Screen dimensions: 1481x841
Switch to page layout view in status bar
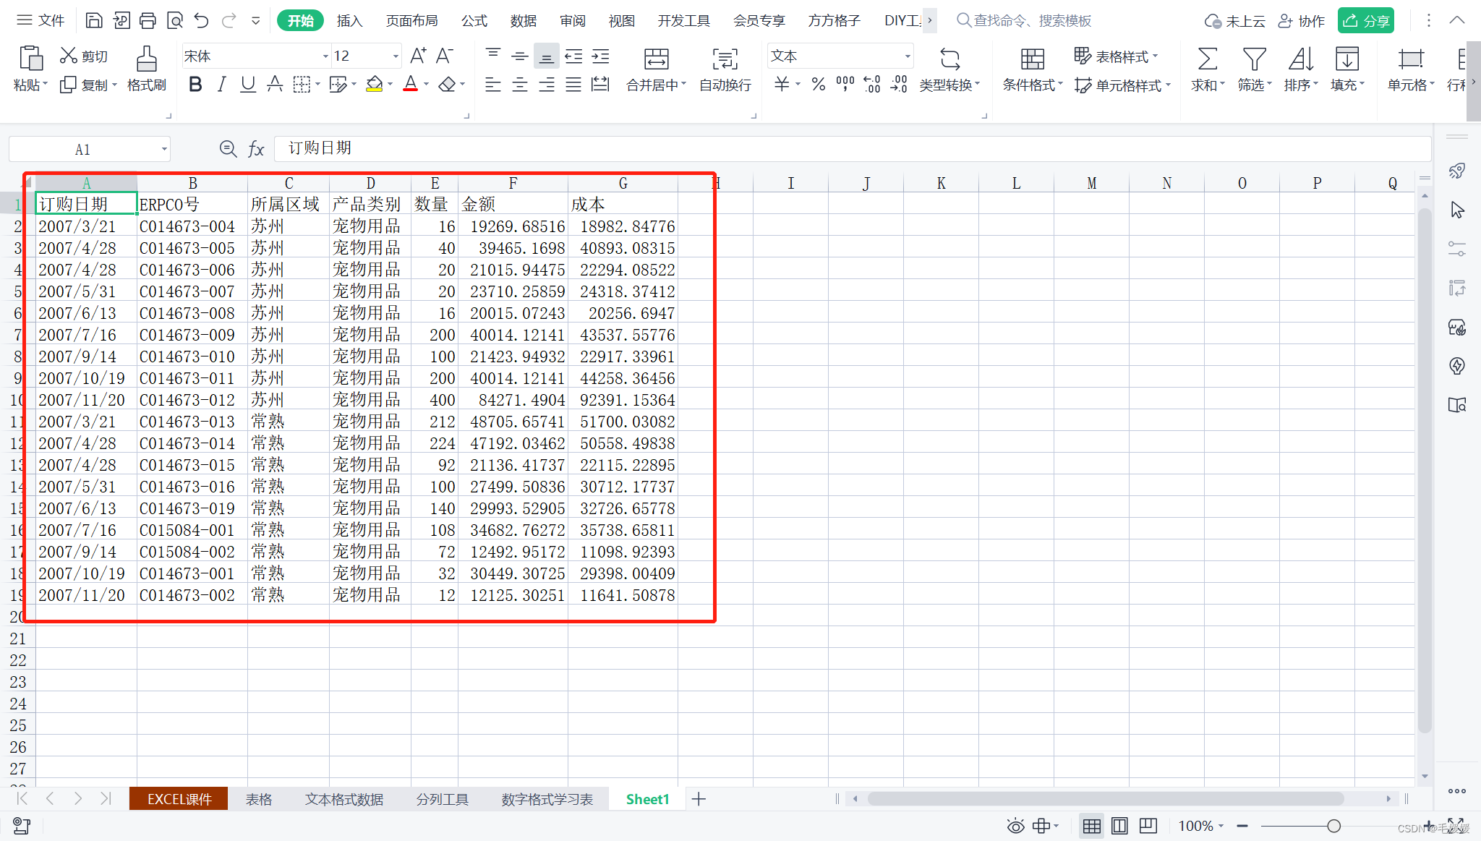[1119, 826]
